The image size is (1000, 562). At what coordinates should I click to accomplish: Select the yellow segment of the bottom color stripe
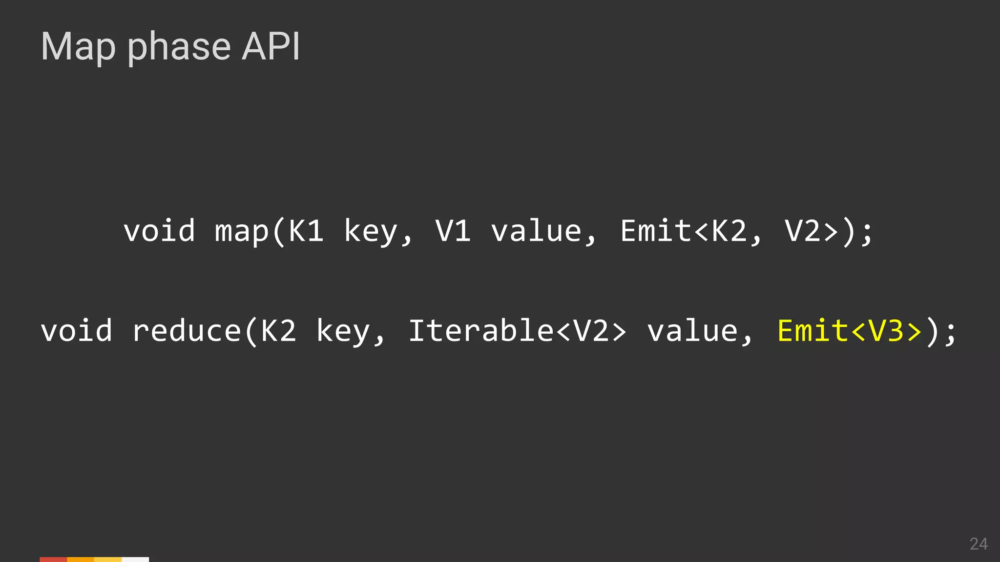tap(108, 559)
